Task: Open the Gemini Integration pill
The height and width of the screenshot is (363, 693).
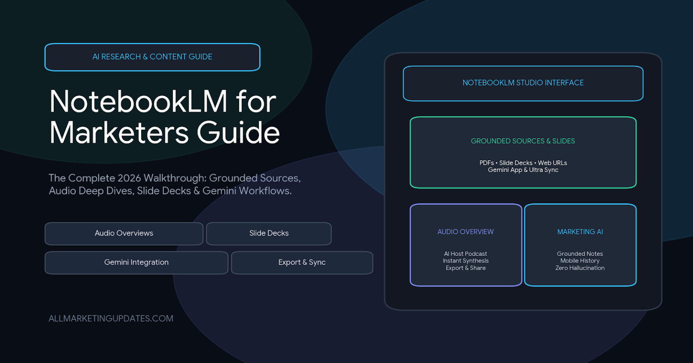Action: coord(136,263)
